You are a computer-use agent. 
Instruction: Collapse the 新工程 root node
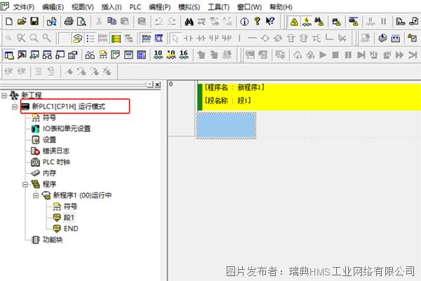4,95
